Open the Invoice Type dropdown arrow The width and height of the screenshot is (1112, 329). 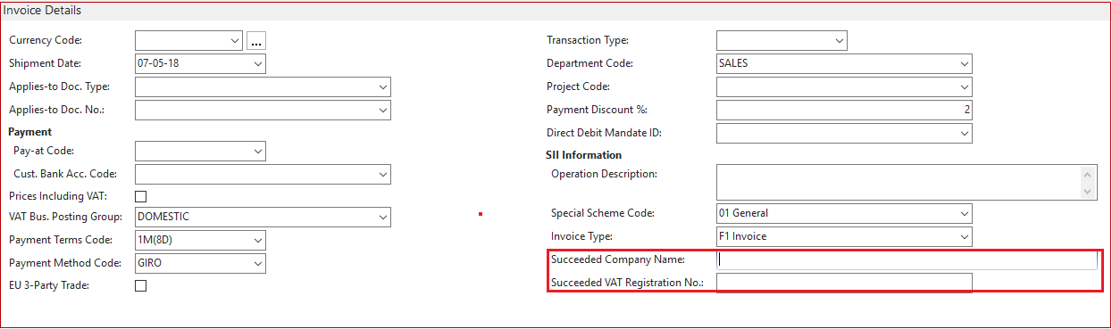pyautogui.click(x=964, y=237)
